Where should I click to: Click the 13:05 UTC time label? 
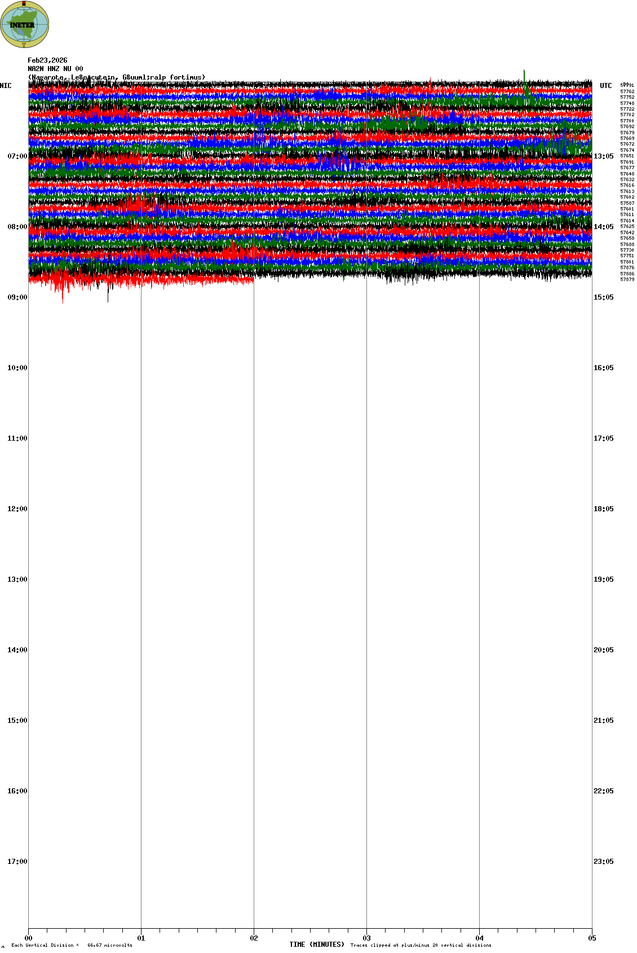[x=603, y=156]
